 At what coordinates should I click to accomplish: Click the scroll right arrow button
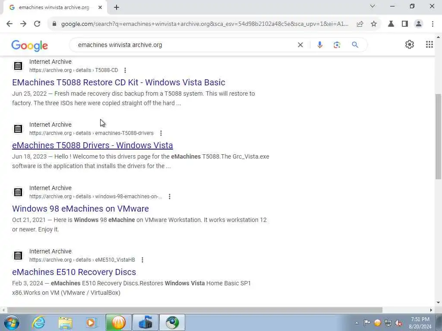tap(431, 310)
